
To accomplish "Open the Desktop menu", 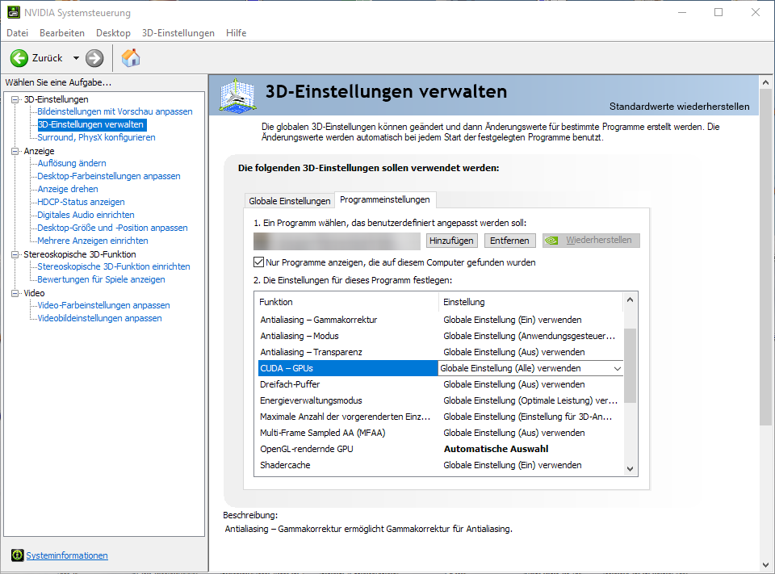I will point(113,32).
